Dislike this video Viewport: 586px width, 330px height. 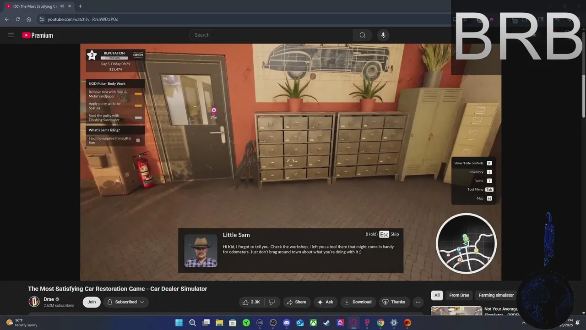(271, 302)
